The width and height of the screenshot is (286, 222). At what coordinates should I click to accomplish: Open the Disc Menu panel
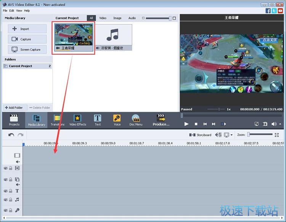[x=136, y=120]
